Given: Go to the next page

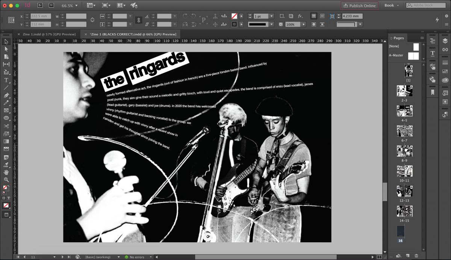Looking at the screenshot, I should click(63, 257).
